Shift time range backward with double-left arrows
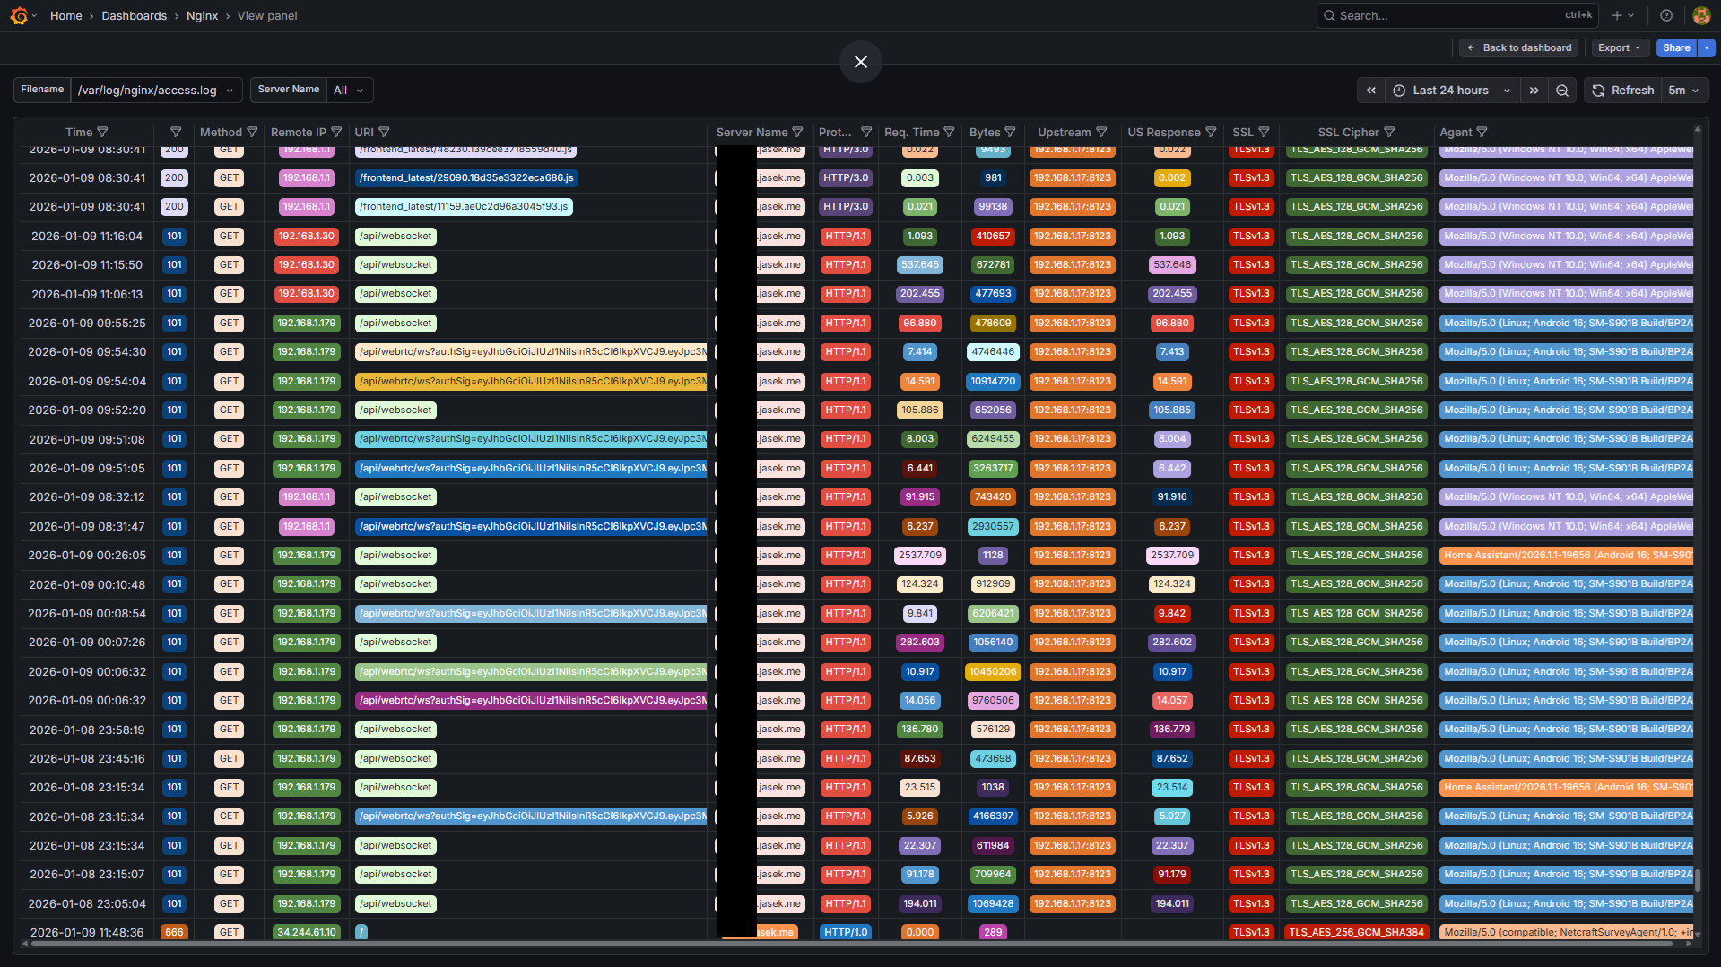The image size is (1721, 967). [x=1371, y=91]
